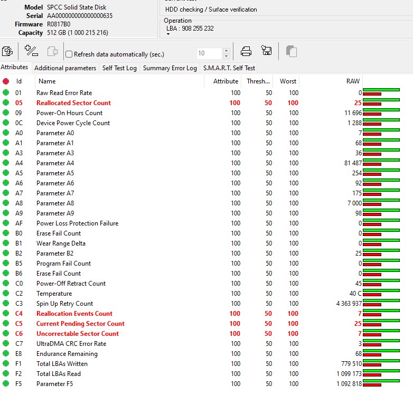The image size is (413, 395).
Task: Click green status dot of Raw Read Error Rate
Action: [6, 93]
